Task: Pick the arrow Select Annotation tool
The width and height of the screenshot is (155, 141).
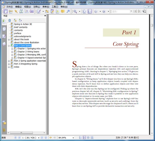Action: coord(16,11)
